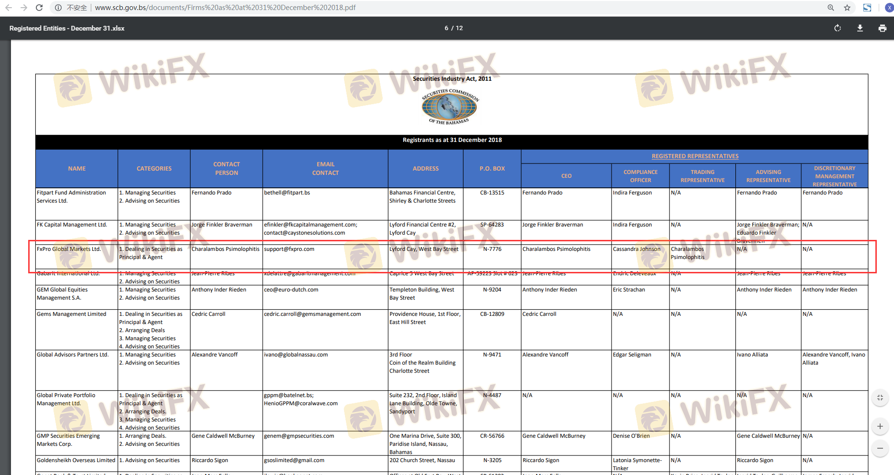Print the PDF document

coord(882,28)
